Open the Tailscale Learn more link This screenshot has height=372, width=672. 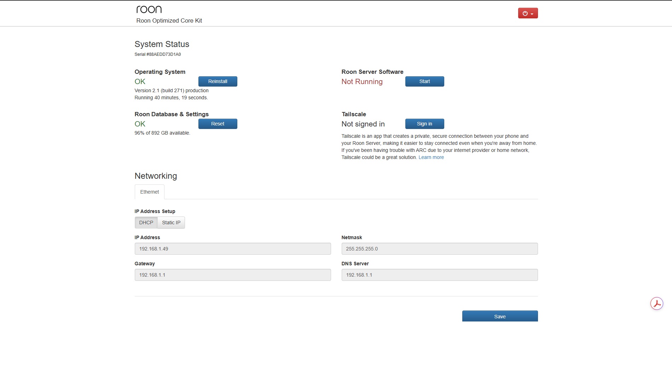point(431,157)
